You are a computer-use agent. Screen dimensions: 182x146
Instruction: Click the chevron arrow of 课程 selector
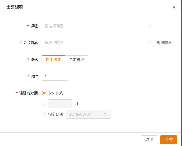(149, 26)
